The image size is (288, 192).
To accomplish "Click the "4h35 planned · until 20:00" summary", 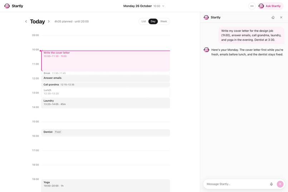I will pos(71,21).
